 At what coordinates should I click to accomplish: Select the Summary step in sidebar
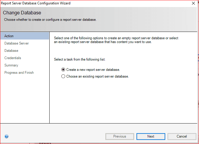point(11,65)
